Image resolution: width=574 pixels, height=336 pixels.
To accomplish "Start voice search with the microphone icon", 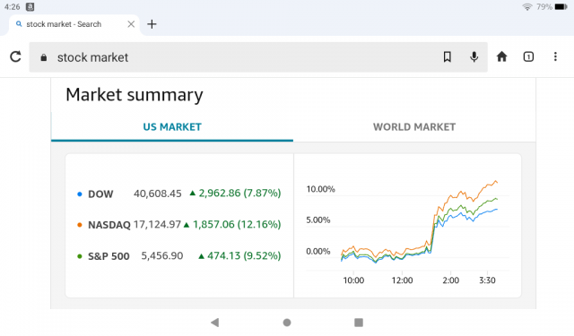I will point(474,56).
